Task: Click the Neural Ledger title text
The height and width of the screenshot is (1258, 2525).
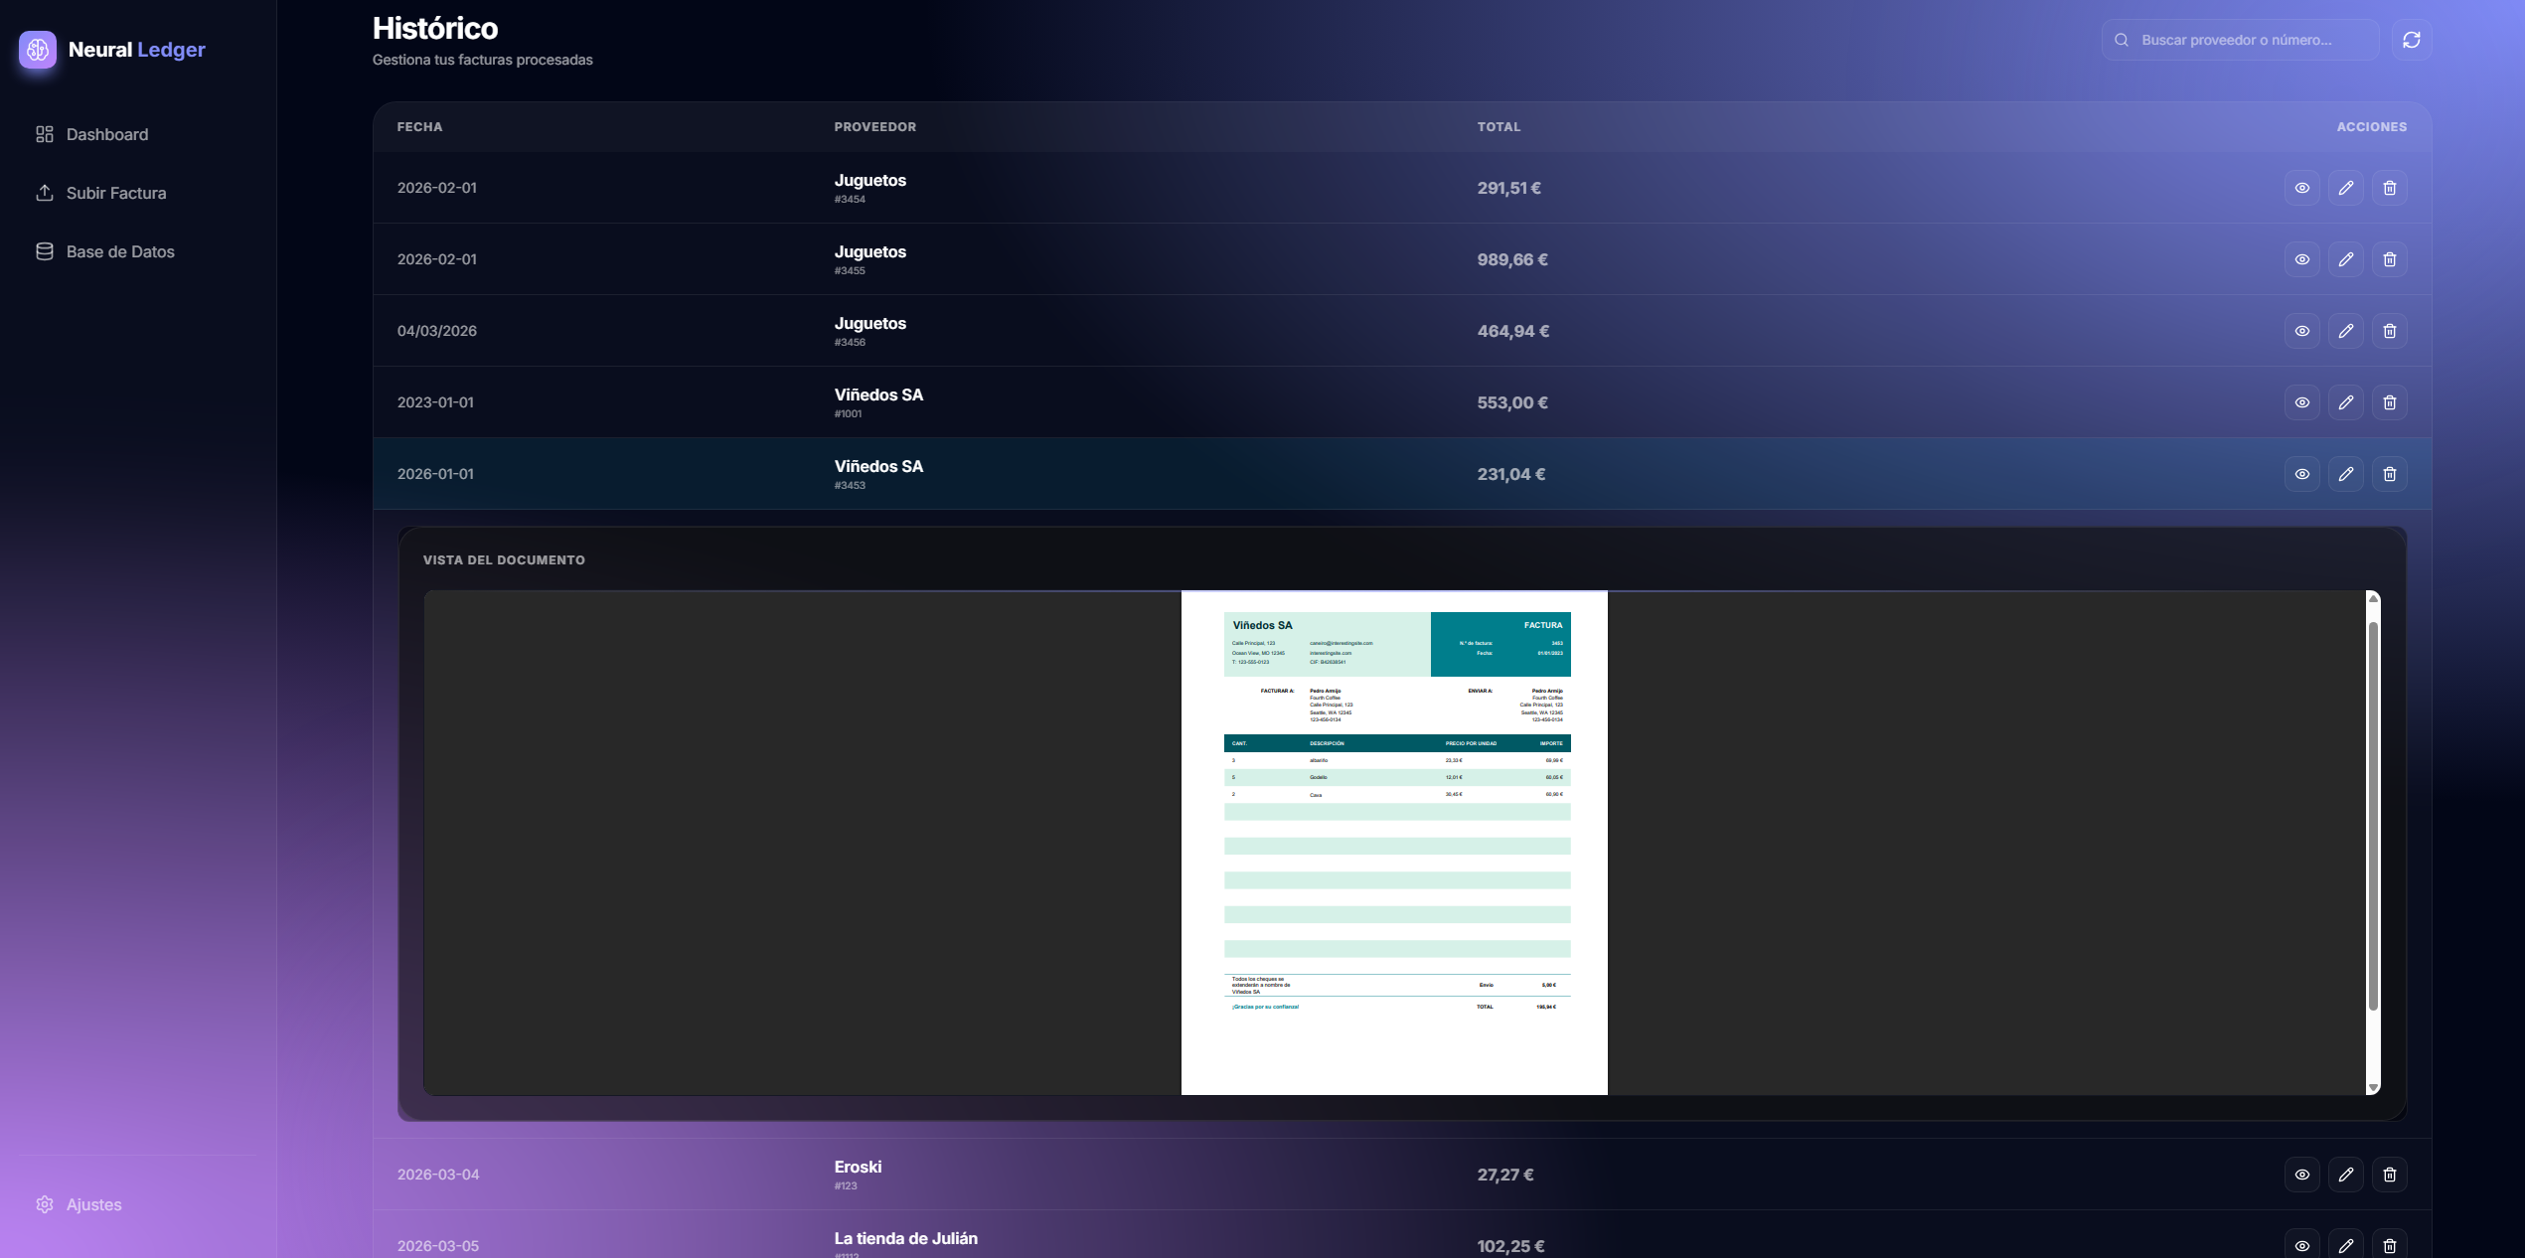Action: click(137, 49)
